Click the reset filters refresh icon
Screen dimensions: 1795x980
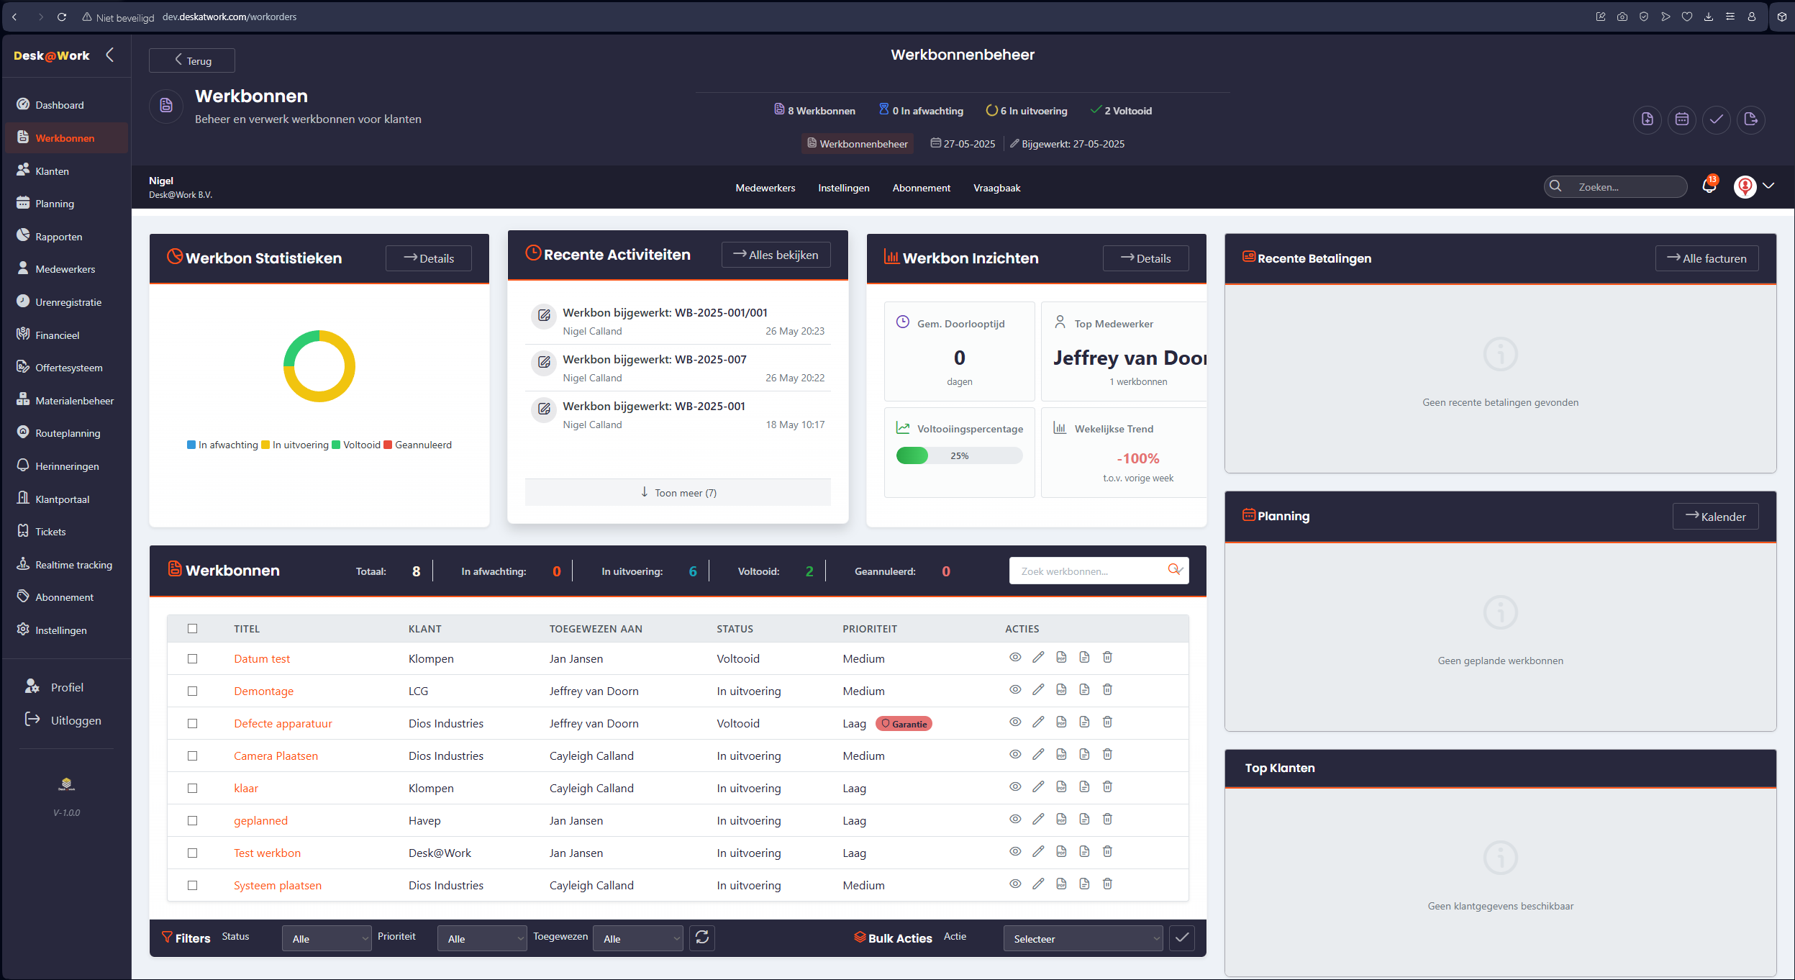702,938
